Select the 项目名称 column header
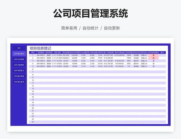The width and height of the screenshot is (181, 139). click(49, 53)
